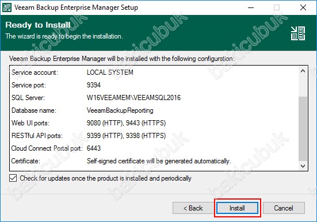
Task: Click the scroll up arrow in configuration list
Action: tap(303, 71)
